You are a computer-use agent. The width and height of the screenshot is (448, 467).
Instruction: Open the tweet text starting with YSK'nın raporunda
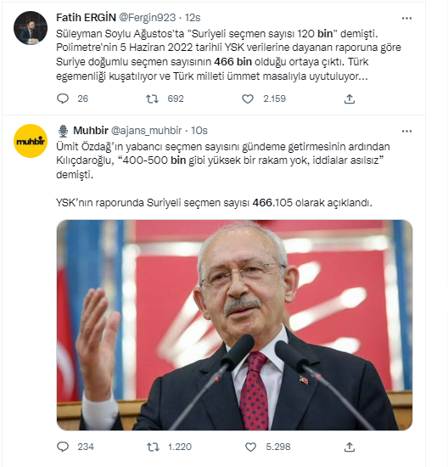[214, 203]
